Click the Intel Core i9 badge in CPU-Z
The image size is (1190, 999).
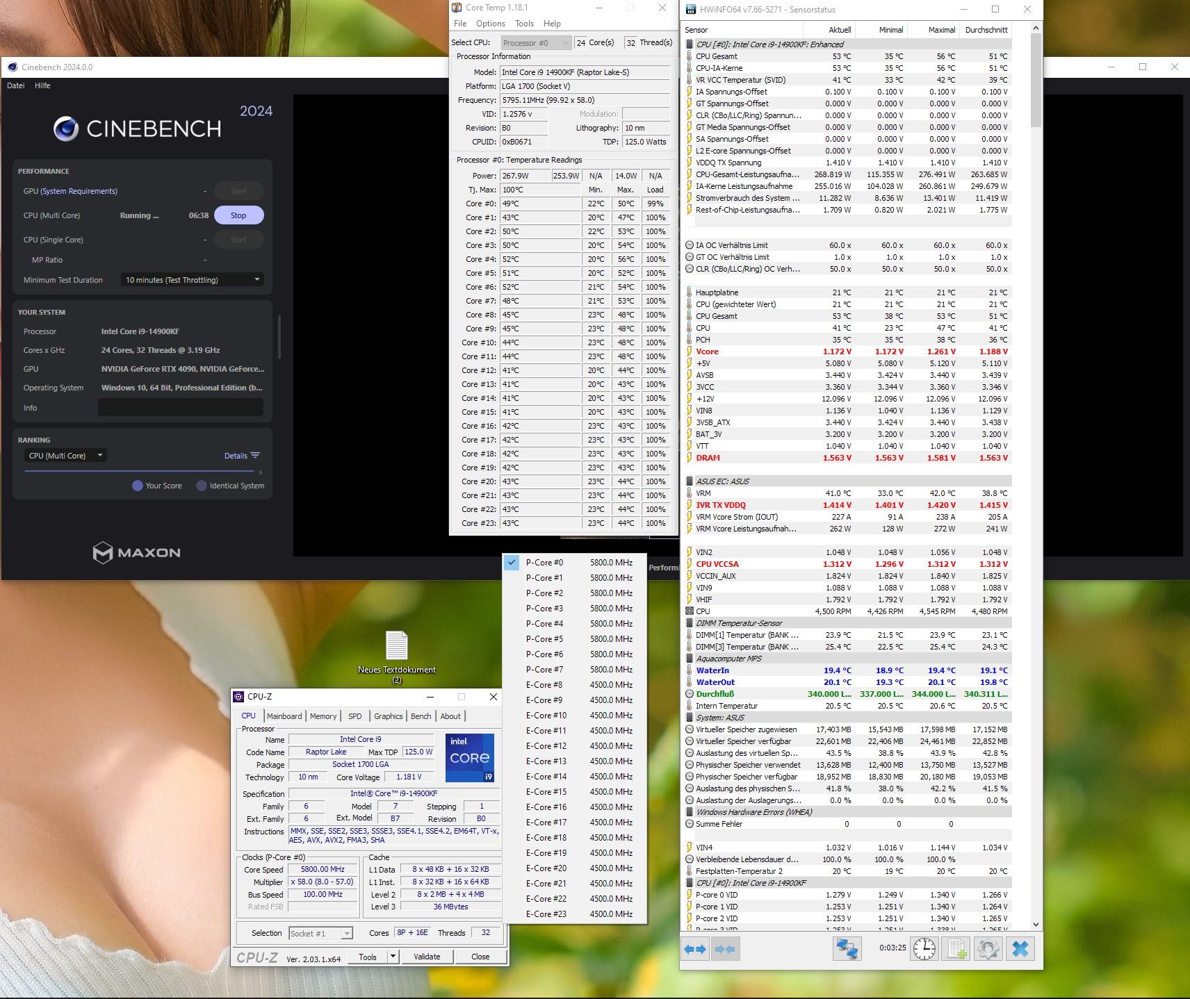tap(470, 758)
